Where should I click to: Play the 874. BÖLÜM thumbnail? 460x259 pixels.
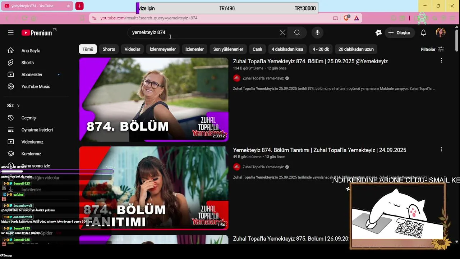[153, 100]
